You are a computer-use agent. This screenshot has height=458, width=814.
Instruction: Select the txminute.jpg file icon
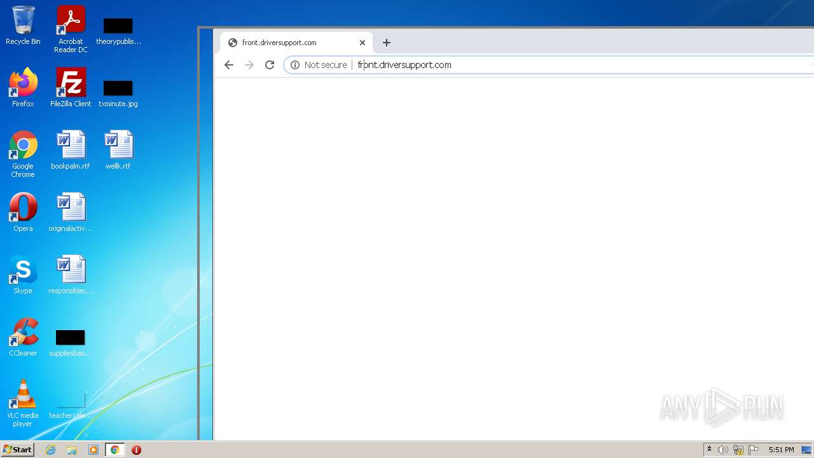click(x=118, y=93)
